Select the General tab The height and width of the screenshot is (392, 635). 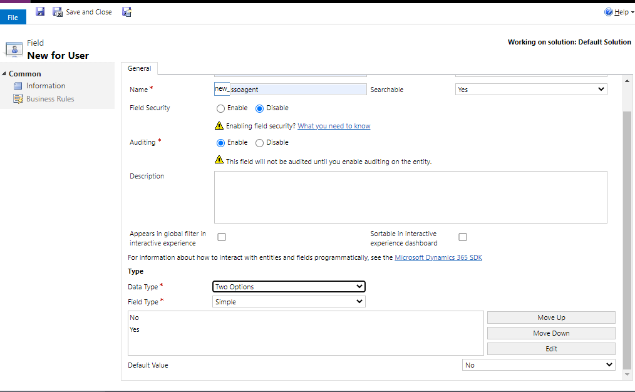point(139,68)
